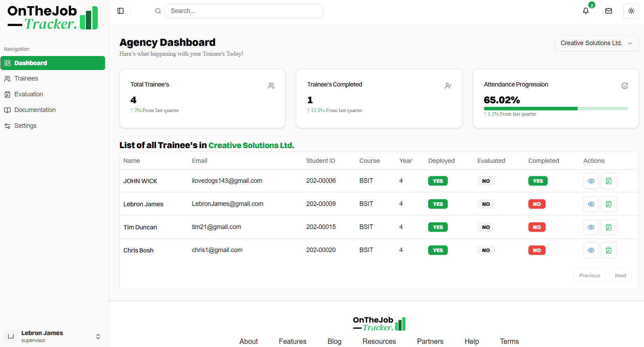The height and width of the screenshot is (347, 644).
Task: Click email LebronJames@gmail.com
Action: click(x=228, y=204)
